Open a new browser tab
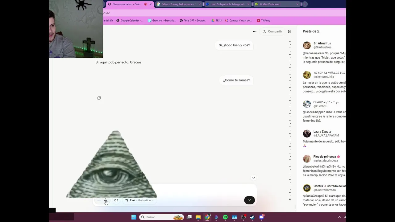 305,4
